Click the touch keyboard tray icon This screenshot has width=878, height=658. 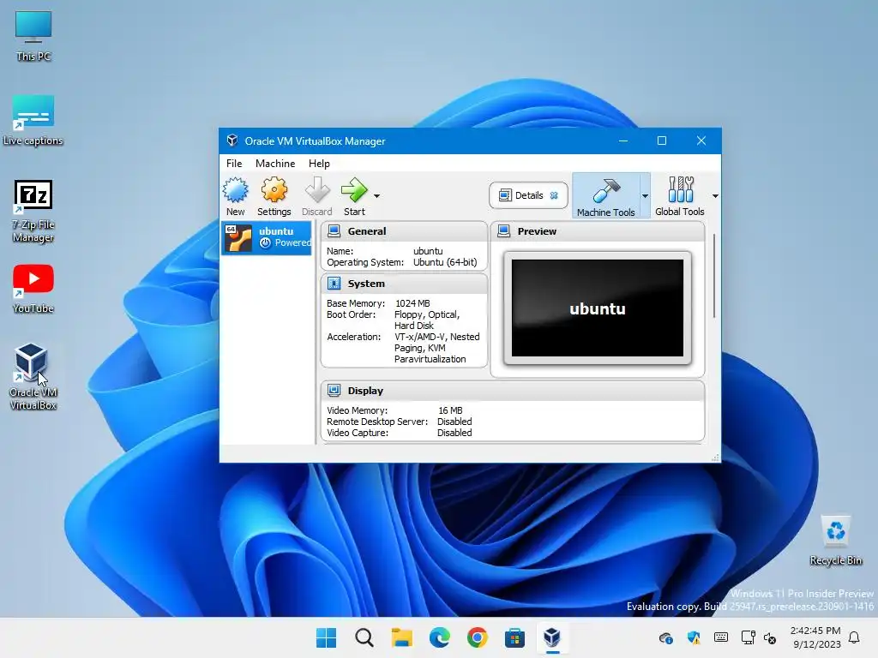coord(721,637)
